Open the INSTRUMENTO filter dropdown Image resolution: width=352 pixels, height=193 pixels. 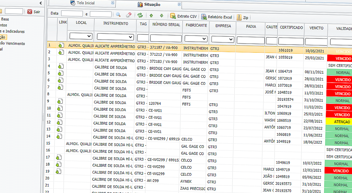click(x=115, y=37)
